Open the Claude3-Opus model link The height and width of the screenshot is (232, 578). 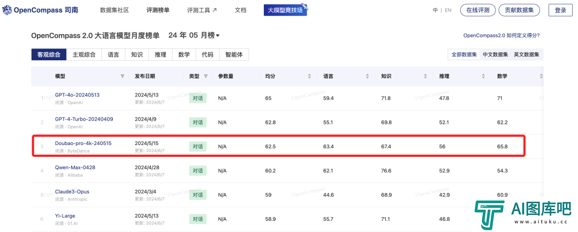pyautogui.click(x=72, y=191)
